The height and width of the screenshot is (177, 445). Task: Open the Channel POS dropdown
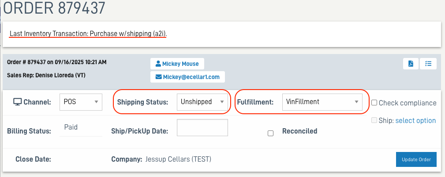tap(81, 102)
